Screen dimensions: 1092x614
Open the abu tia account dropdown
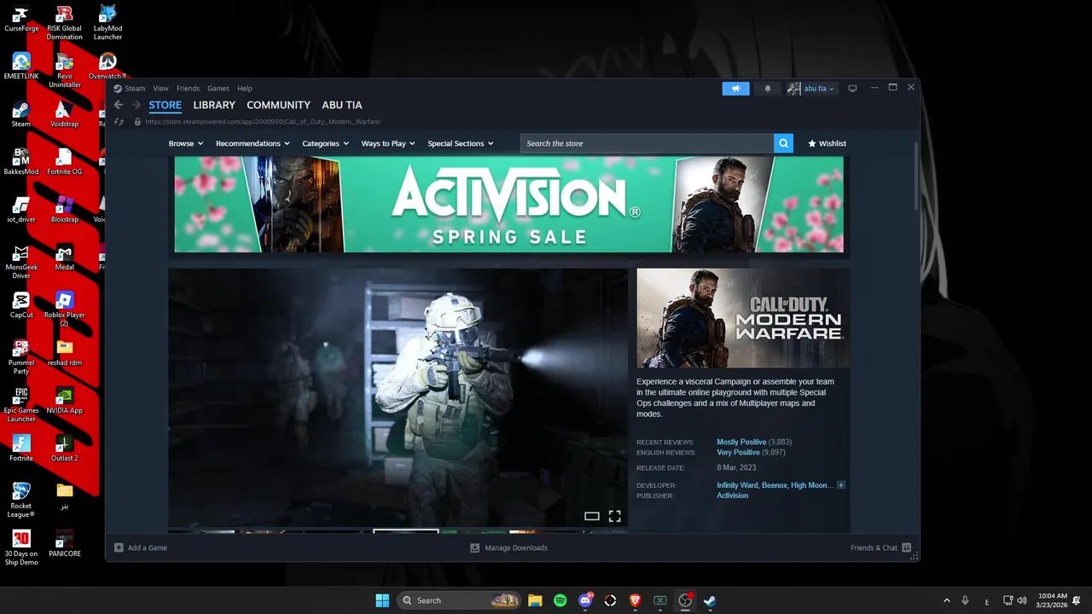pyautogui.click(x=811, y=89)
